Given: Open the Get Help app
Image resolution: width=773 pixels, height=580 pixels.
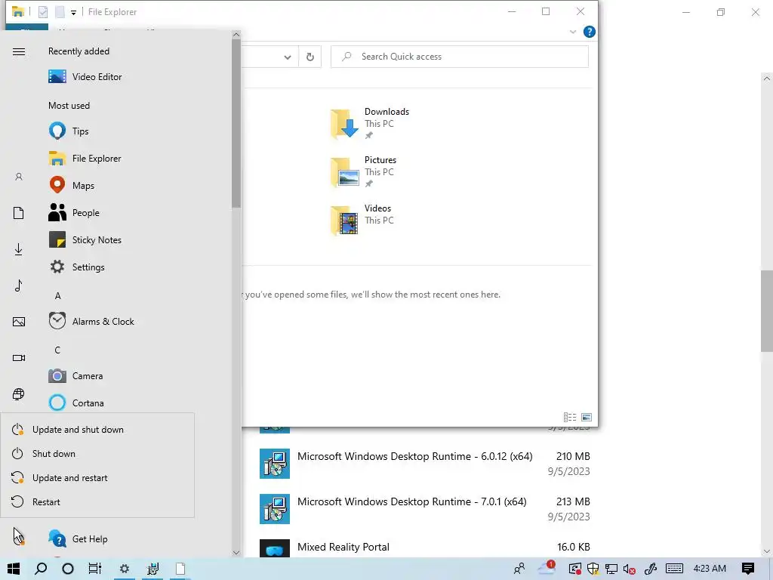Looking at the screenshot, I should [78, 539].
